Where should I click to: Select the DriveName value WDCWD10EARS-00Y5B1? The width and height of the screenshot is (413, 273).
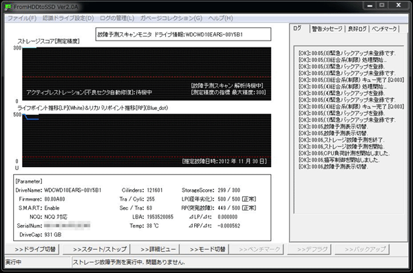(73, 190)
